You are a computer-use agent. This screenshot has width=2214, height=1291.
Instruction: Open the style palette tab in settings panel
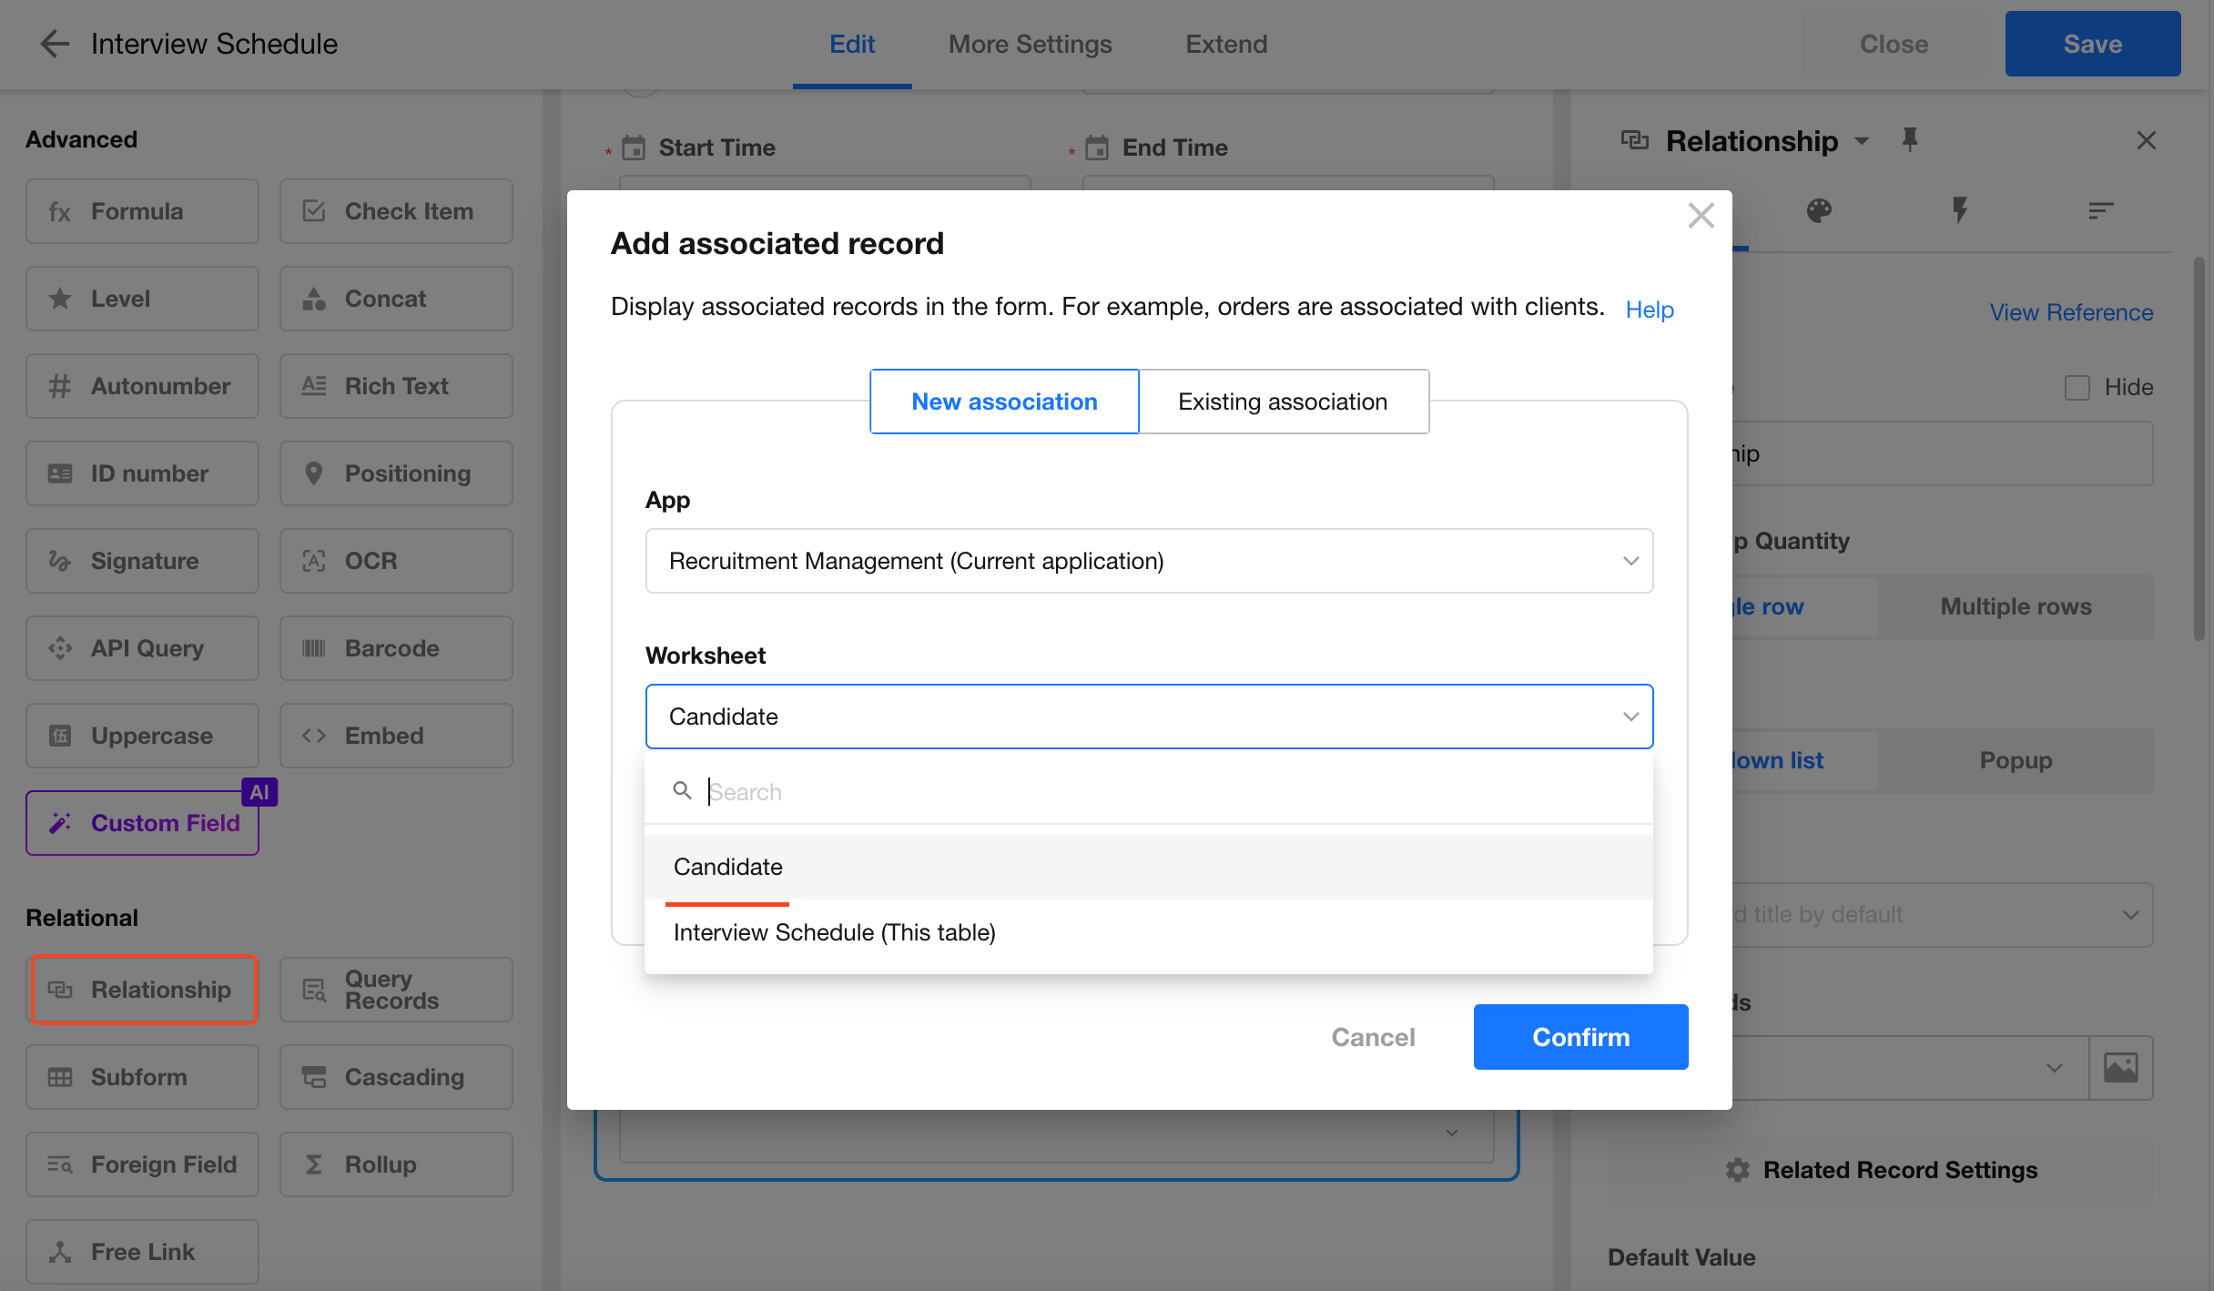[x=1819, y=211]
